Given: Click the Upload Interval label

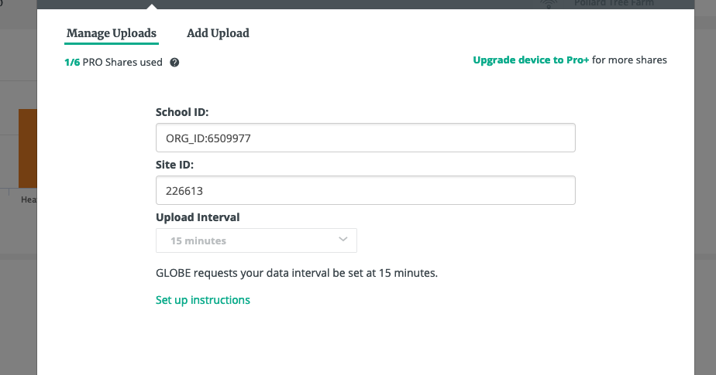Looking at the screenshot, I should pyautogui.click(x=198, y=216).
